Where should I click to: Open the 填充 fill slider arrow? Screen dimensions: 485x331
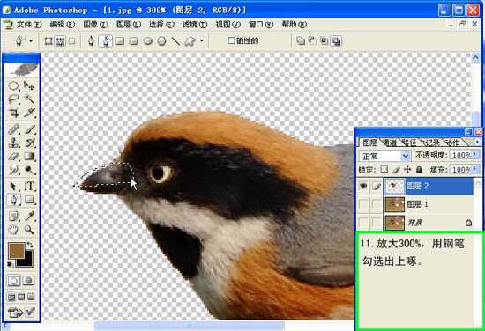pos(475,169)
